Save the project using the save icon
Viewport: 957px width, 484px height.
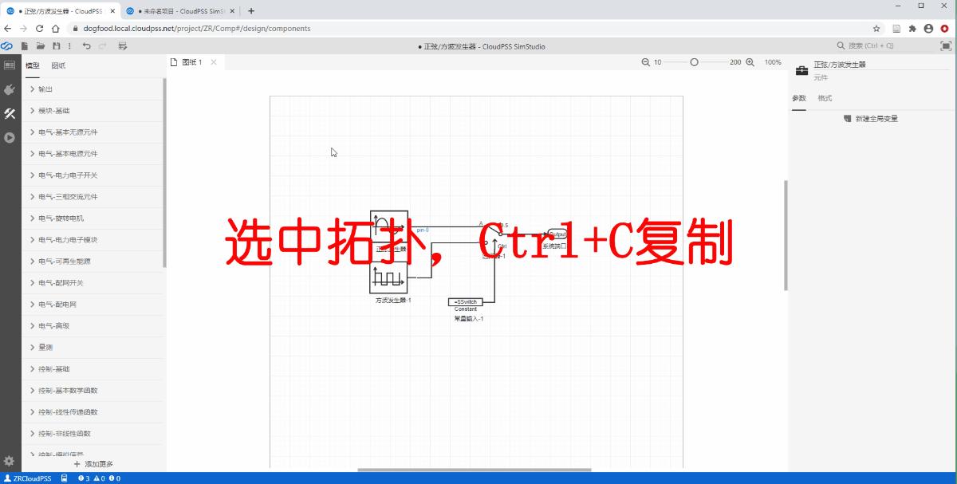tap(57, 45)
